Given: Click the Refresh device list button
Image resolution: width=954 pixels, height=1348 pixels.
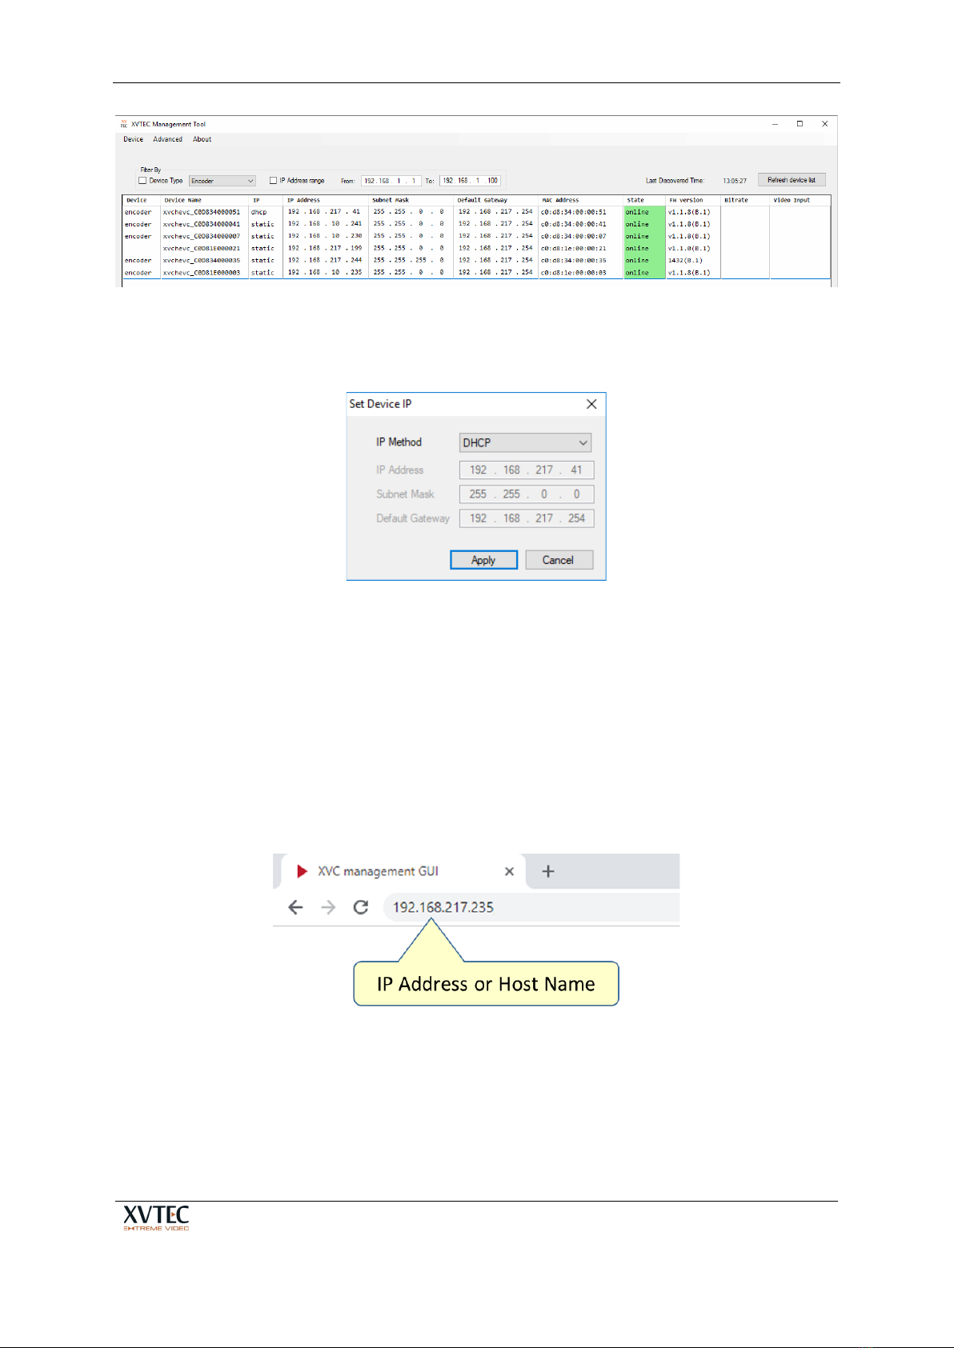Looking at the screenshot, I should click(792, 180).
